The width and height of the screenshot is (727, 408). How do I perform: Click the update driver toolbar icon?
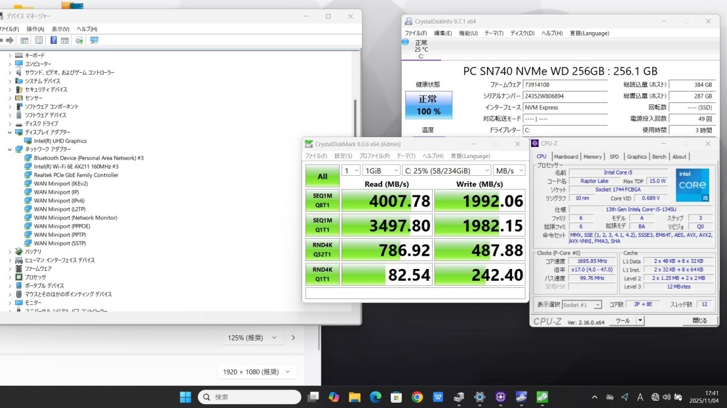pyautogui.click(x=79, y=40)
